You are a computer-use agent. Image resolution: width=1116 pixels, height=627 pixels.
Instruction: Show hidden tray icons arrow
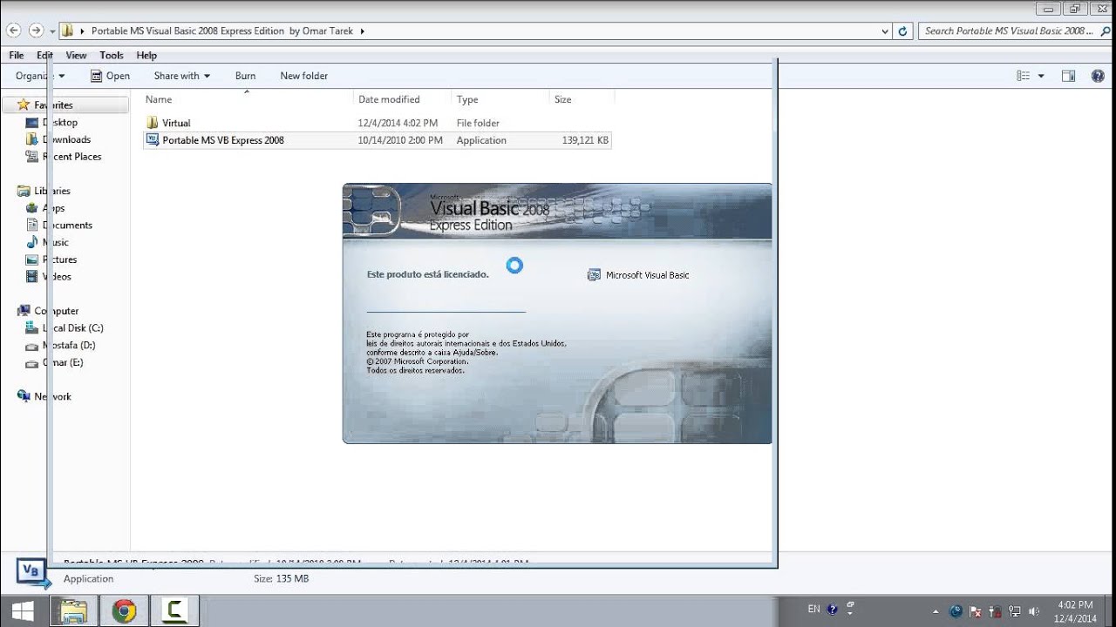pyautogui.click(x=936, y=611)
